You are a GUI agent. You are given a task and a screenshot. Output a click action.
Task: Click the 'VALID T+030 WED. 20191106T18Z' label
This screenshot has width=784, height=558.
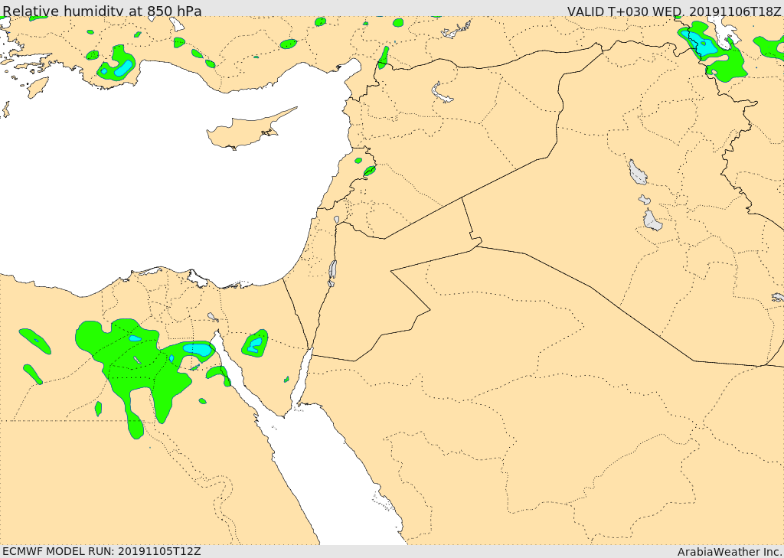tap(675, 11)
